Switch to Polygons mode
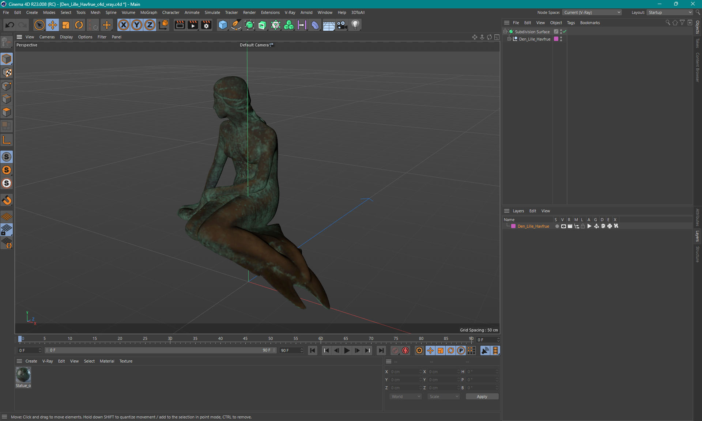The height and width of the screenshot is (421, 702). pyautogui.click(x=7, y=112)
